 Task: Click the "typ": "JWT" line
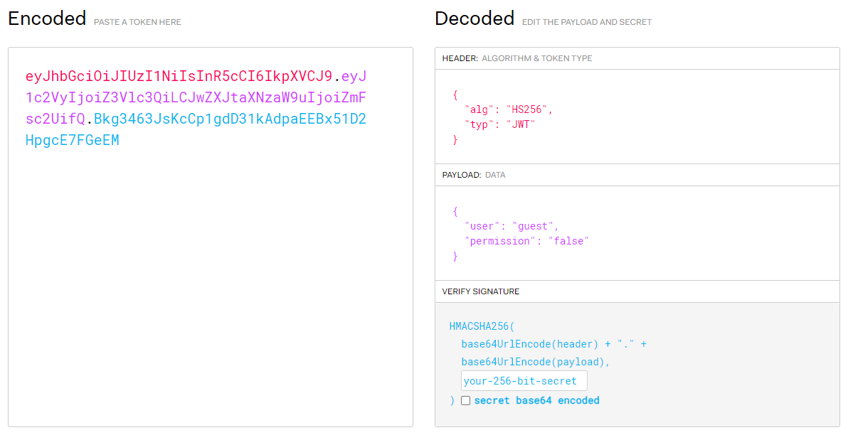tap(499, 124)
